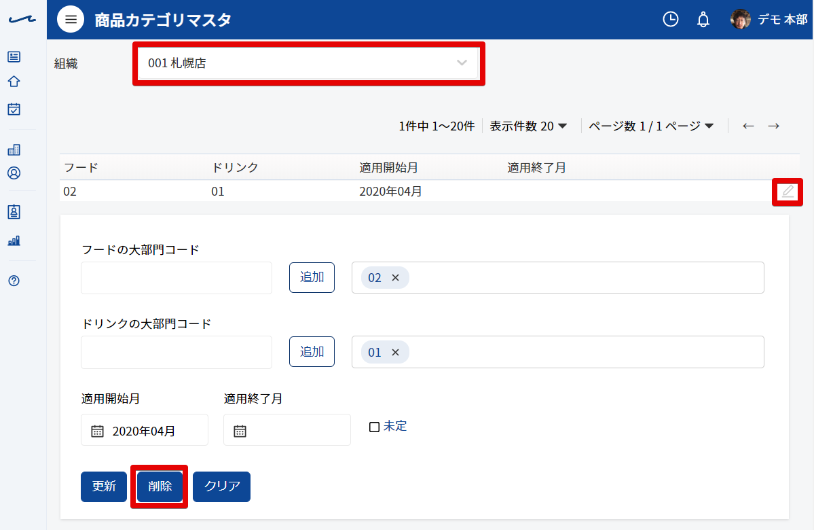
Task: Expand the 組織 001 札幌店 dropdown
Action: click(308, 63)
